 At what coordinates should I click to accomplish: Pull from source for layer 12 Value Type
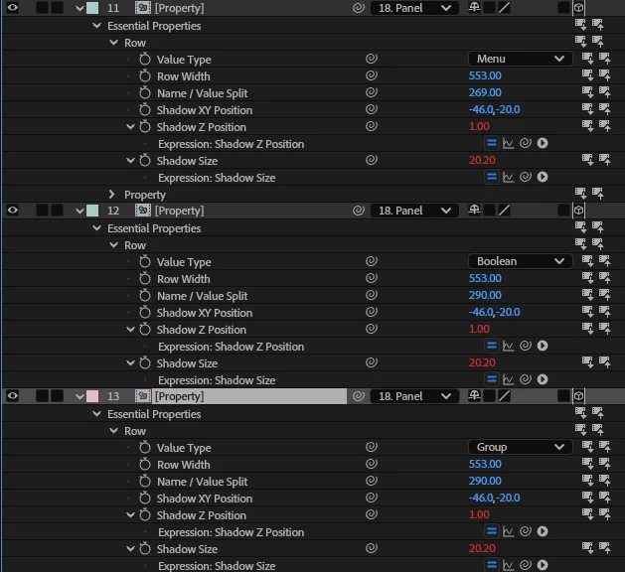pos(587,261)
